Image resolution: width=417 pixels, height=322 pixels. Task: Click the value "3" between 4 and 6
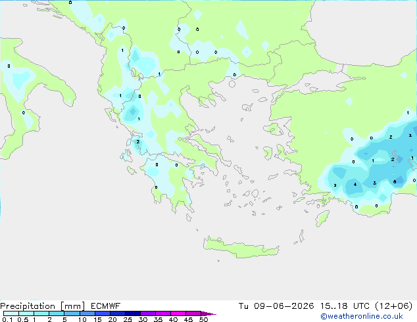click(374, 183)
